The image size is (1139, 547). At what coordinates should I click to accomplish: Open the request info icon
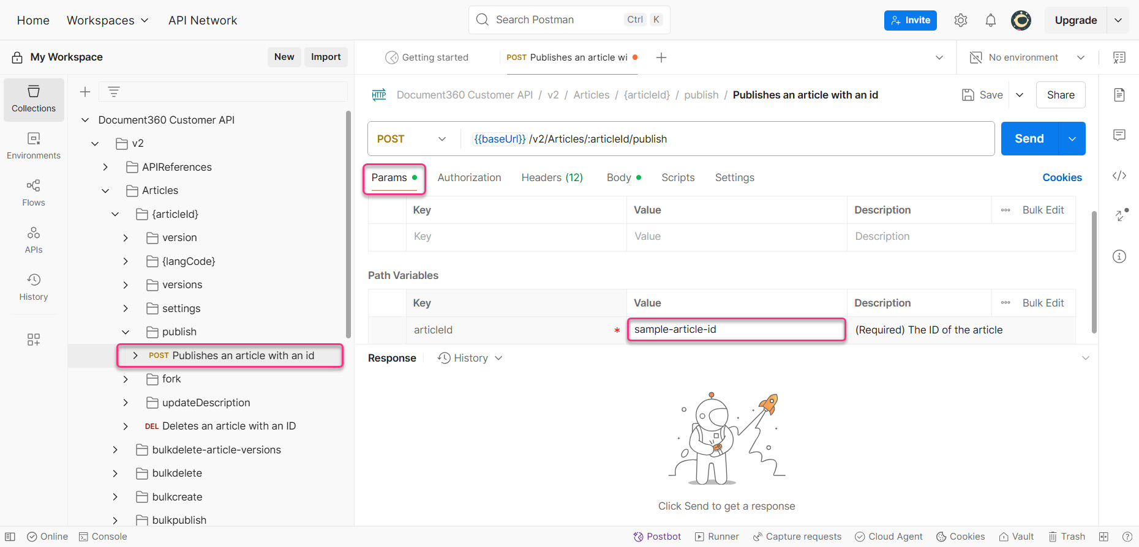click(x=1119, y=256)
